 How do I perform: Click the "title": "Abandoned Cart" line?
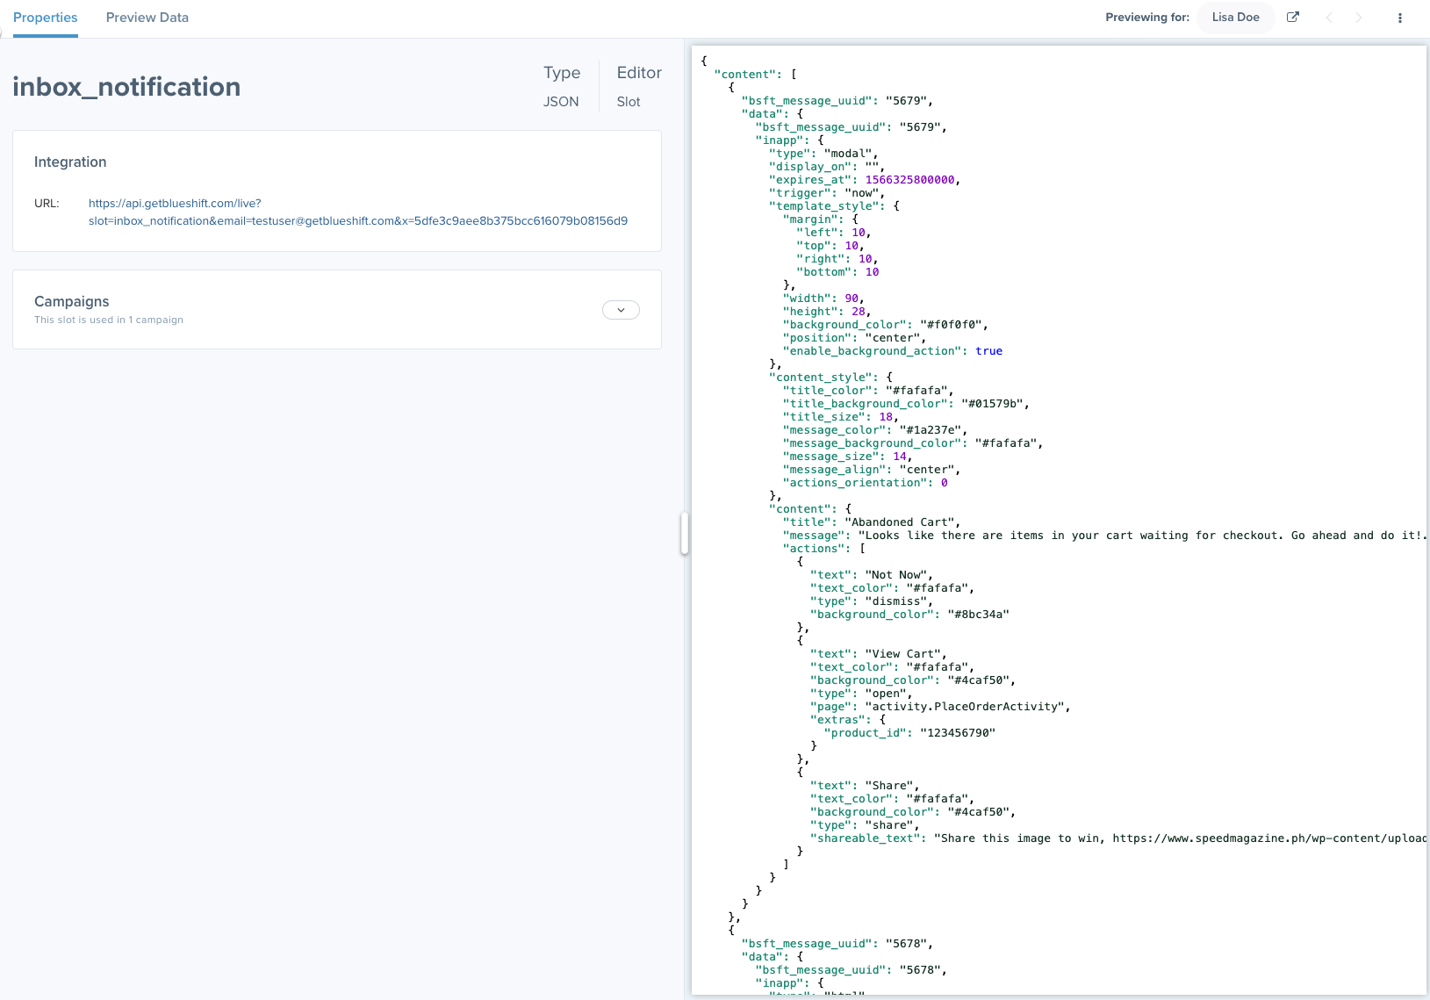pyautogui.click(x=872, y=522)
